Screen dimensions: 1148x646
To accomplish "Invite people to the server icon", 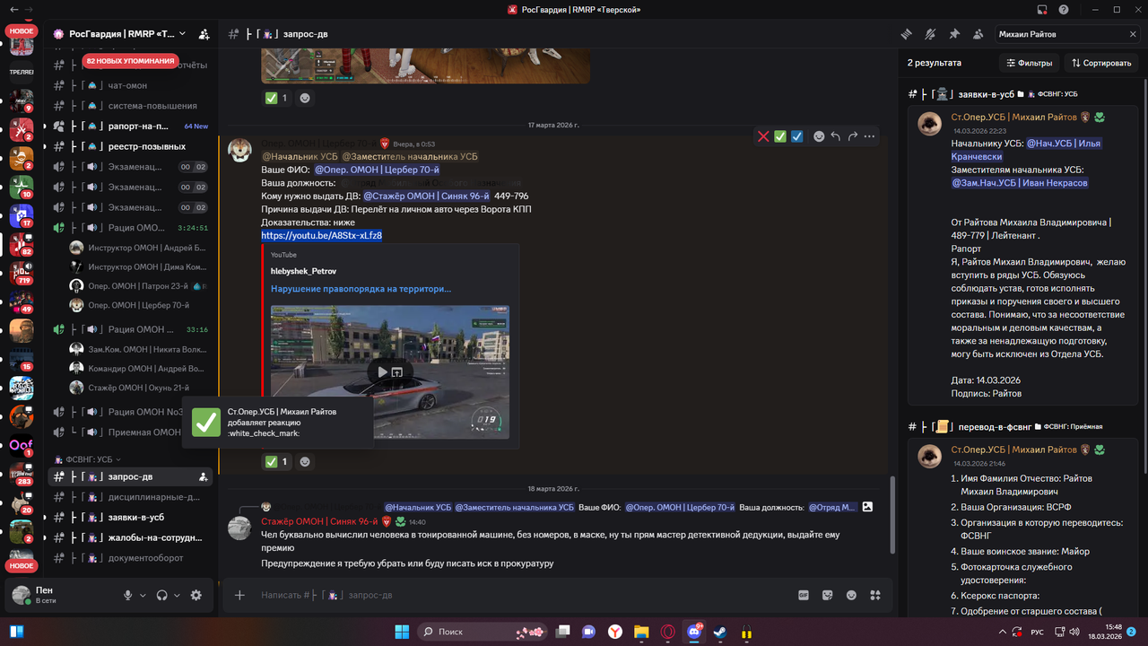I will click(204, 34).
